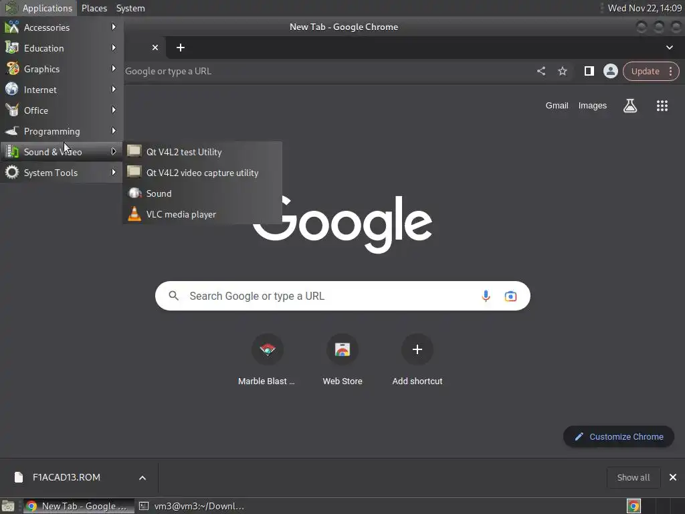The width and height of the screenshot is (685, 514).
Task: Click the Office category icon
Action: pos(12,110)
